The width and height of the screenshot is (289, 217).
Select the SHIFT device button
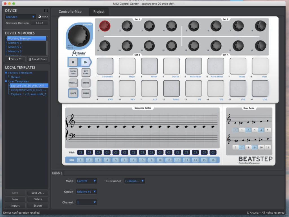click(73, 93)
